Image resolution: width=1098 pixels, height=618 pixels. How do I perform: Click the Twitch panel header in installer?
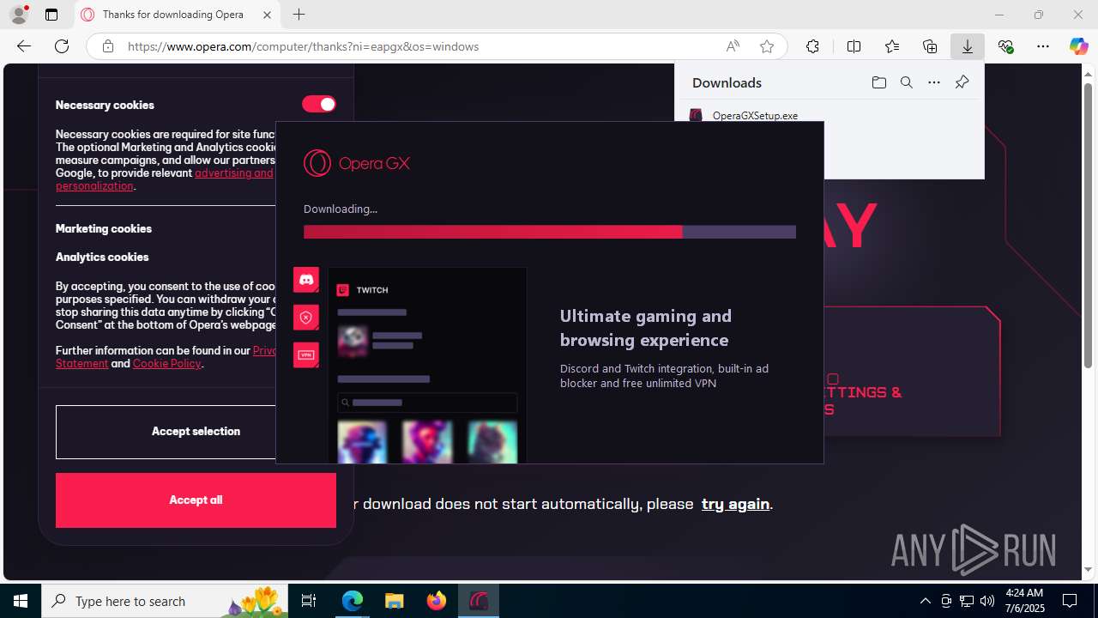[x=363, y=290]
